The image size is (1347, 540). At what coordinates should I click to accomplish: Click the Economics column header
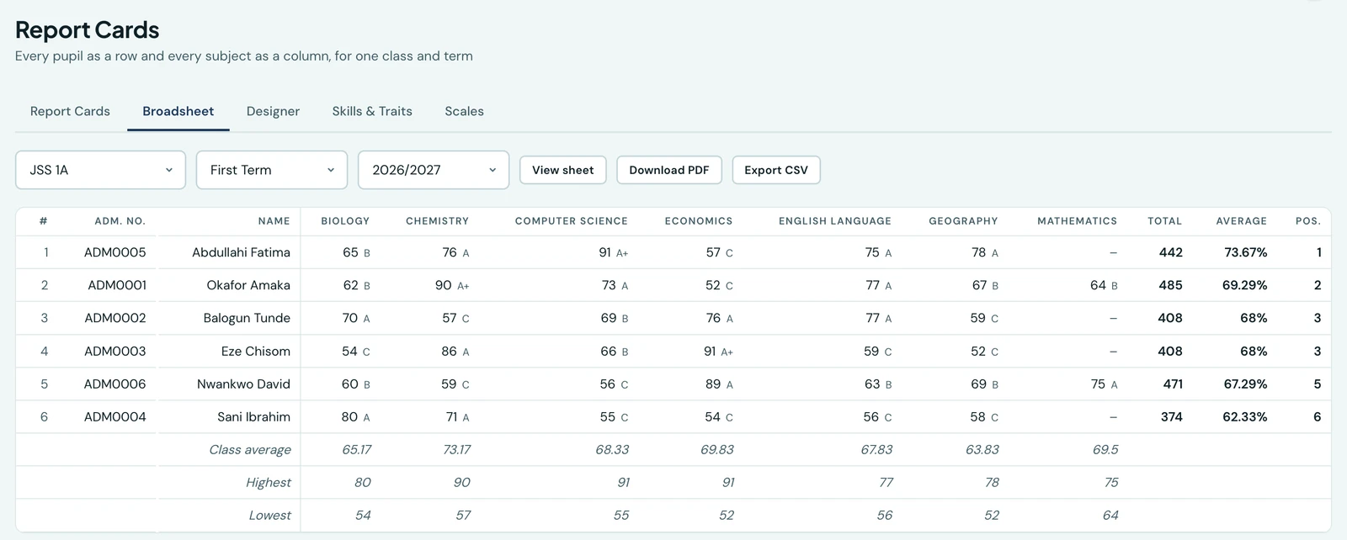click(699, 221)
